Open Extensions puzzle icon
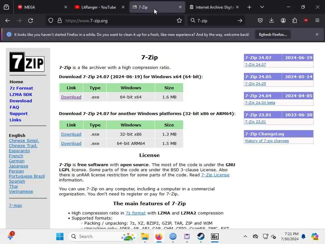The height and width of the screenshot is (244, 325). 295,20
